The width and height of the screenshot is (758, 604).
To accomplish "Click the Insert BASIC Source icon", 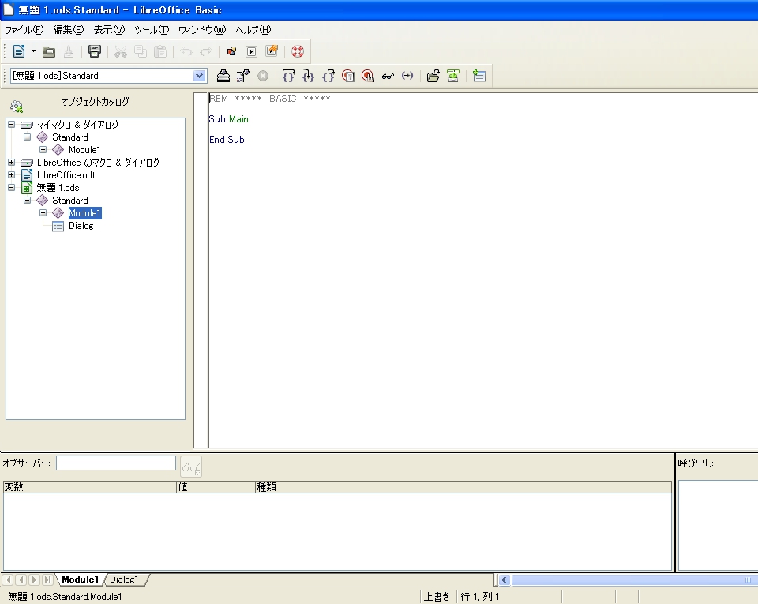I will [x=433, y=76].
